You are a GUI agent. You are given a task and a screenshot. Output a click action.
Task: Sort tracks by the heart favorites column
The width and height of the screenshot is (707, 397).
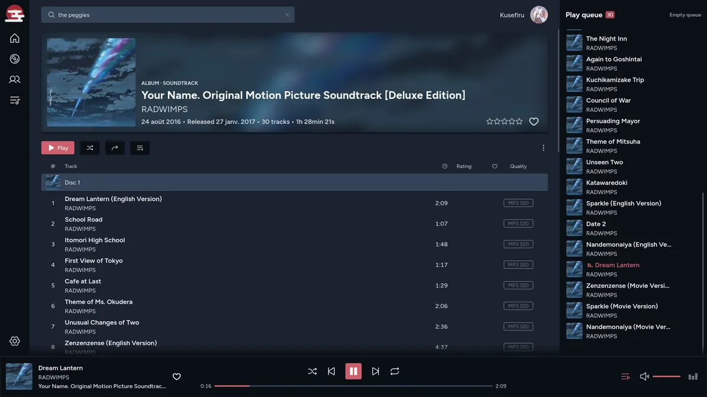point(495,166)
